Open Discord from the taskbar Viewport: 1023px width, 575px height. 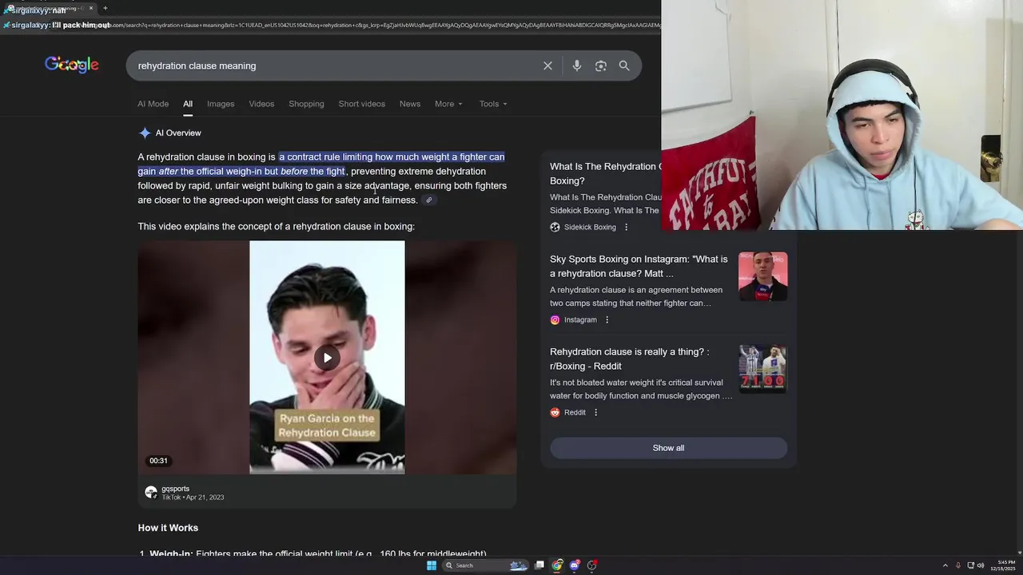tap(575, 565)
